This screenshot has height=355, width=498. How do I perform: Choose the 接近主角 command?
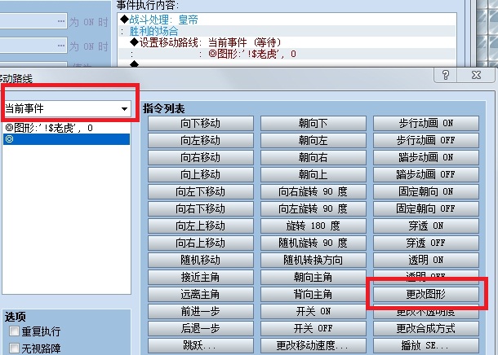pyautogui.click(x=200, y=277)
